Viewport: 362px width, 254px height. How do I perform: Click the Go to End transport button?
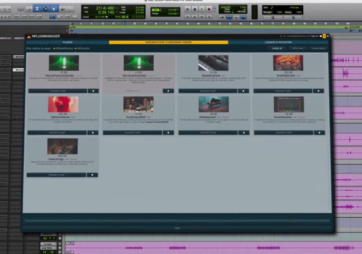(x=209, y=17)
